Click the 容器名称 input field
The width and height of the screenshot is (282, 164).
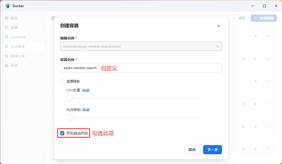(x=141, y=68)
